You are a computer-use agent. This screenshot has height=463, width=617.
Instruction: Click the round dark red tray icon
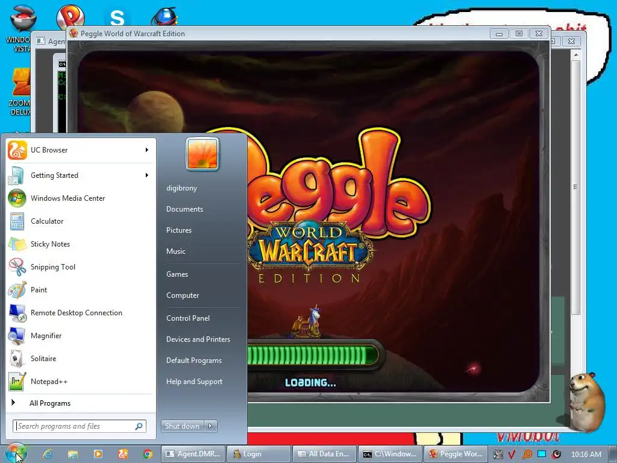tap(556, 455)
